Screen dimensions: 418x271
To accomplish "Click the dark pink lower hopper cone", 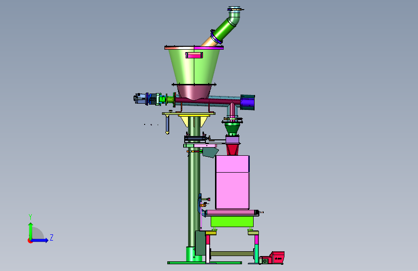I will tap(194, 92).
